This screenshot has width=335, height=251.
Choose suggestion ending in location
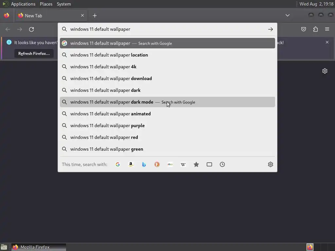167,55
